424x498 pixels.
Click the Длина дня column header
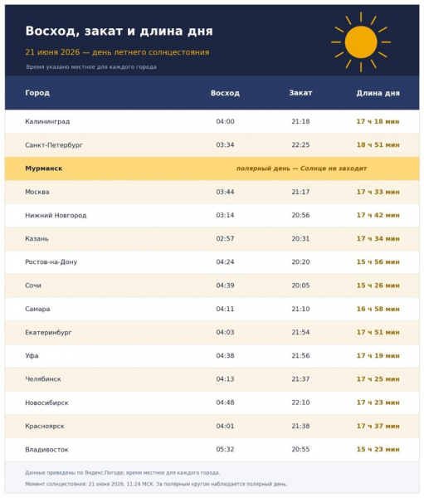pyautogui.click(x=378, y=93)
